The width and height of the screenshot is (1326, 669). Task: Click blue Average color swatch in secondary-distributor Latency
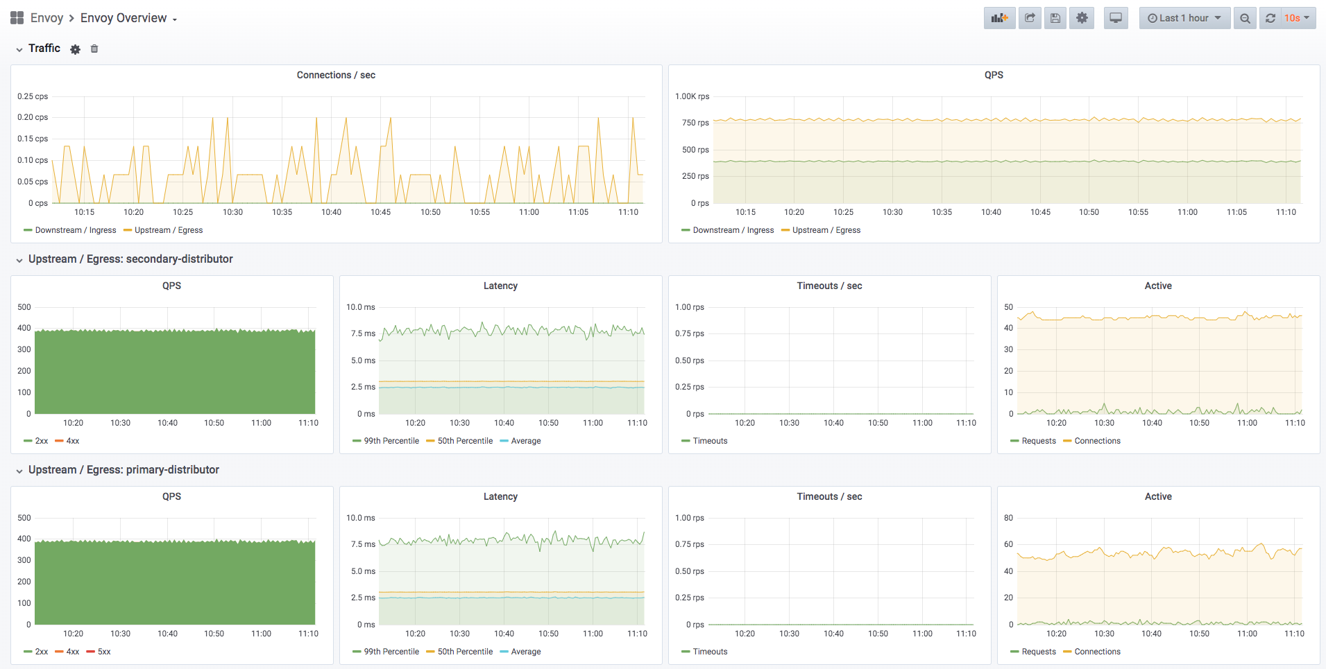[x=504, y=441]
